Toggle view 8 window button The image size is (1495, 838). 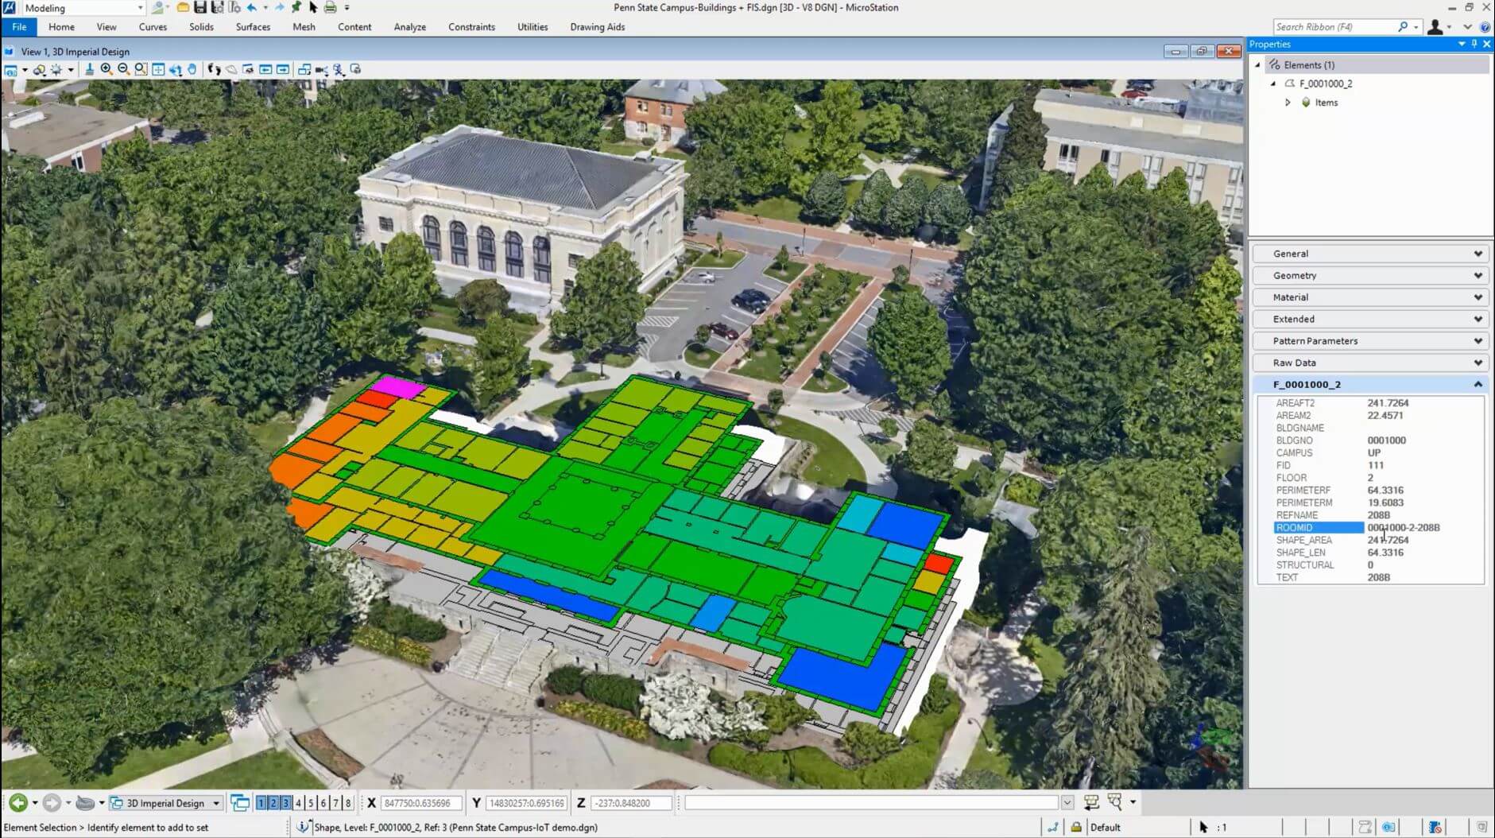tap(348, 803)
